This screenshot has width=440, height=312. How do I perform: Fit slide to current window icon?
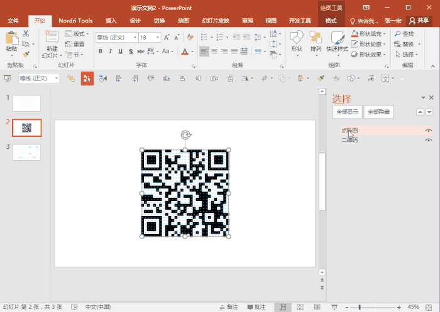pyautogui.click(x=429, y=307)
